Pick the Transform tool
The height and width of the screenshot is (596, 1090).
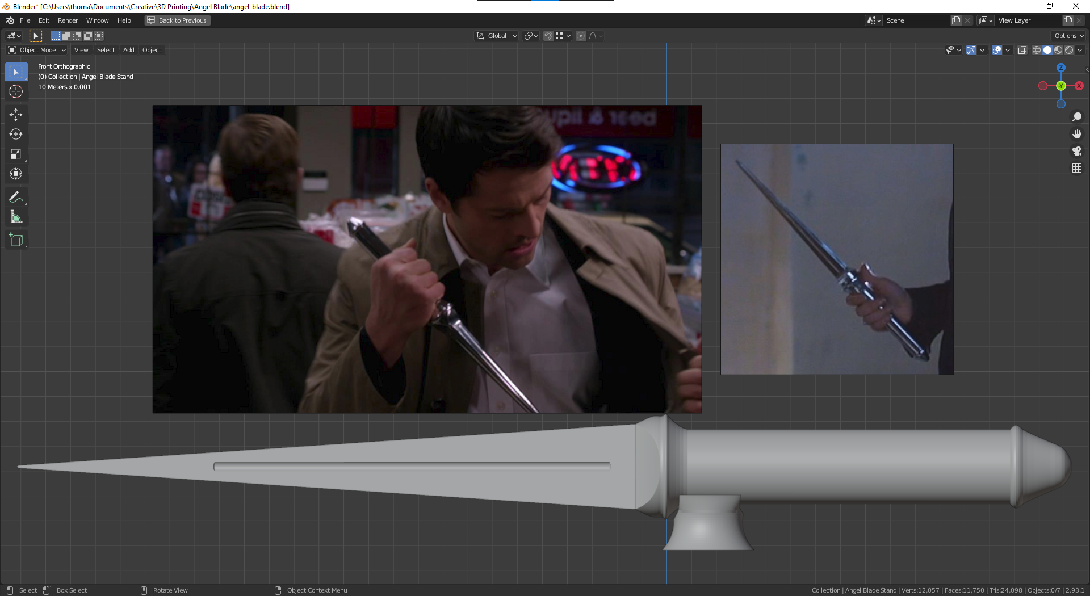click(x=16, y=174)
